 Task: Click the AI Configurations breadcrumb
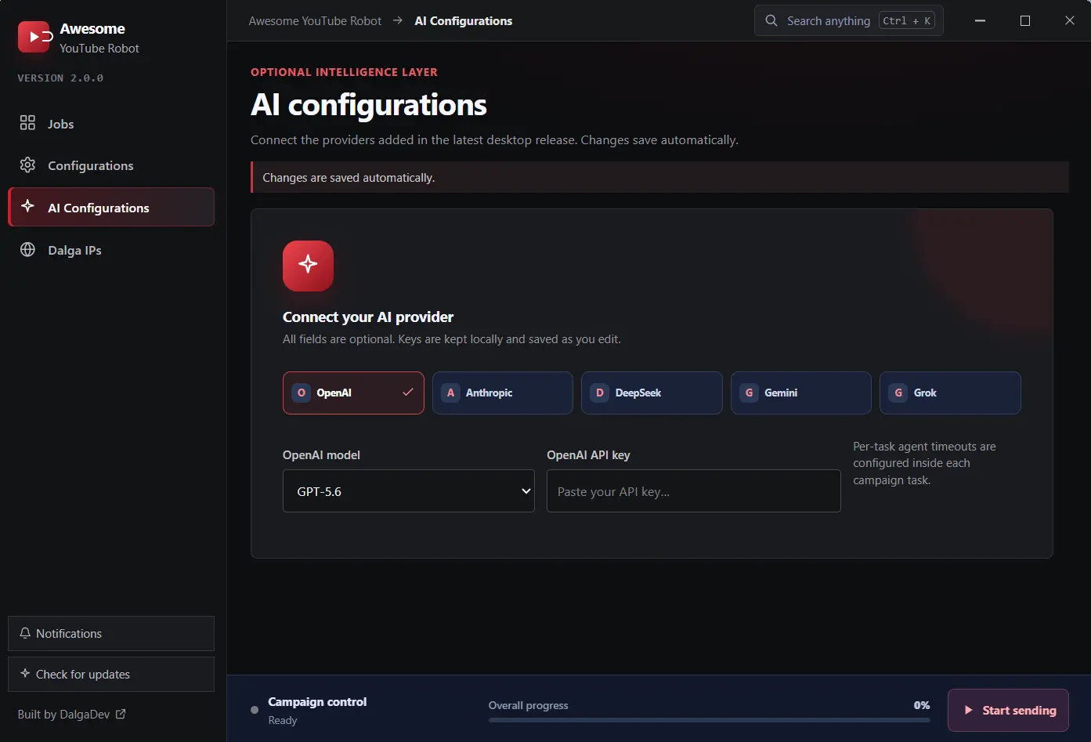(x=464, y=21)
